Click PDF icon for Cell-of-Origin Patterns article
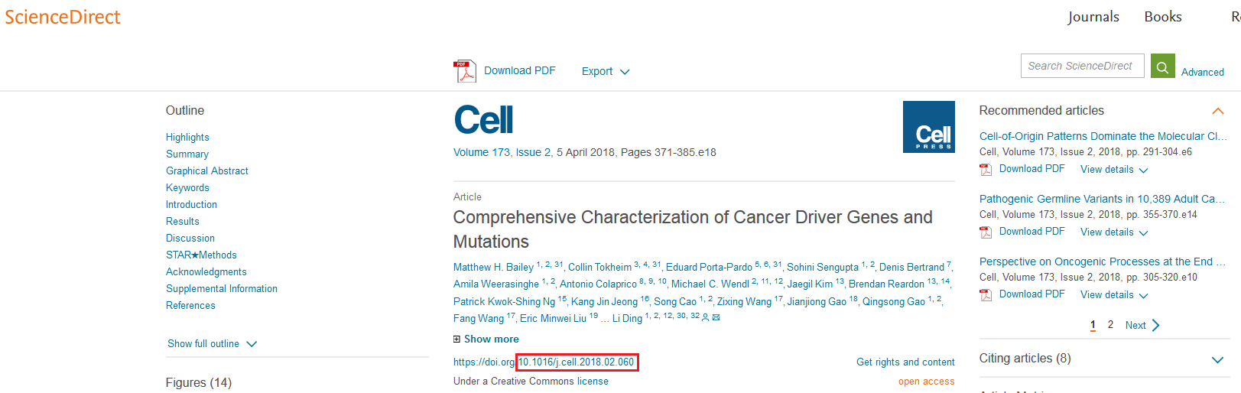This screenshot has height=393, width=1241. pyautogui.click(x=986, y=169)
